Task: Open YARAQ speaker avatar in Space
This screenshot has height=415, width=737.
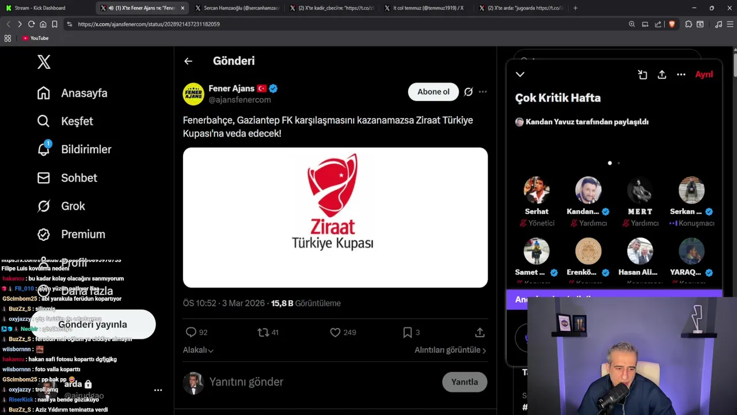Action: click(x=692, y=251)
